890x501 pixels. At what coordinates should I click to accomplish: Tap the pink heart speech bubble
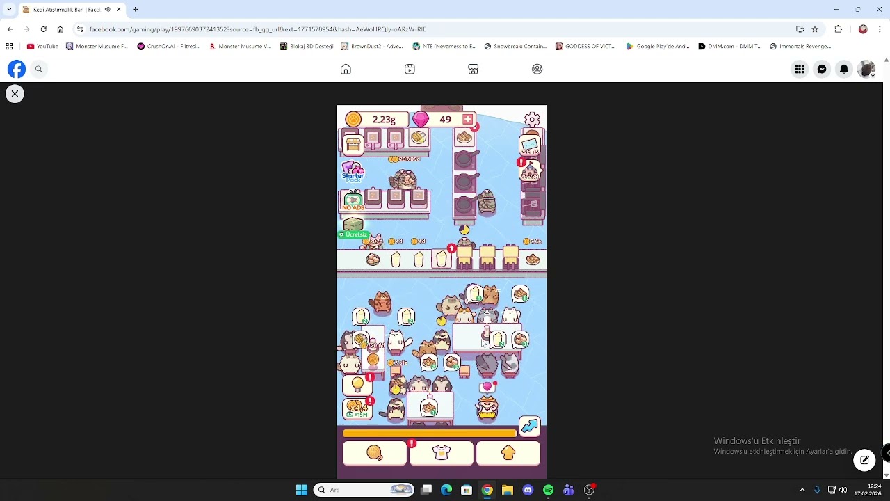487,386
